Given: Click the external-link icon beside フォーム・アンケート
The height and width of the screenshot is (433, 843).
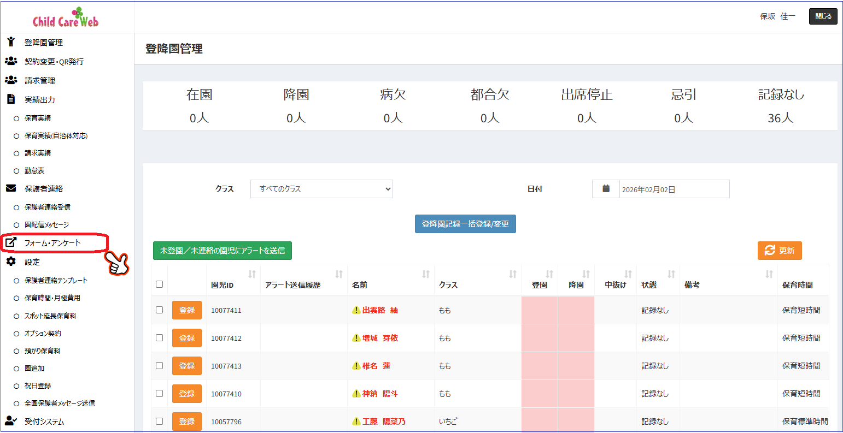Looking at the screenshot, I should 11,242.
